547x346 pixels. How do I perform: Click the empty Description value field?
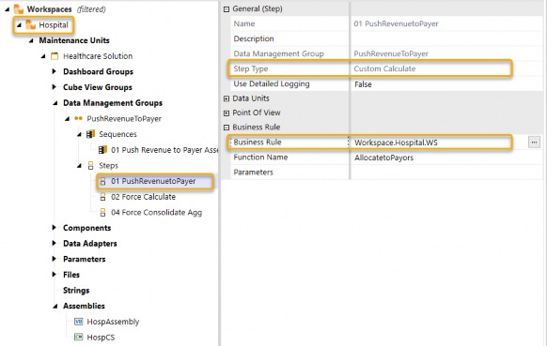pyautogui.click(x=446, y=38)
